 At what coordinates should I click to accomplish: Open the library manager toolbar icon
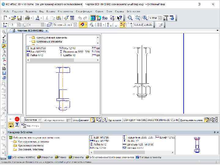tap(93, 18)
